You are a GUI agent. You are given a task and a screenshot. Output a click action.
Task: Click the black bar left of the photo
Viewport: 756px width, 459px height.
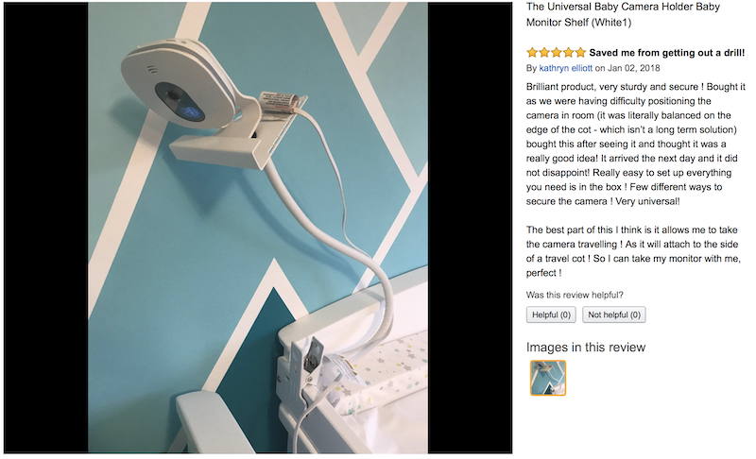pyautogui.click(x=46, y=228)
